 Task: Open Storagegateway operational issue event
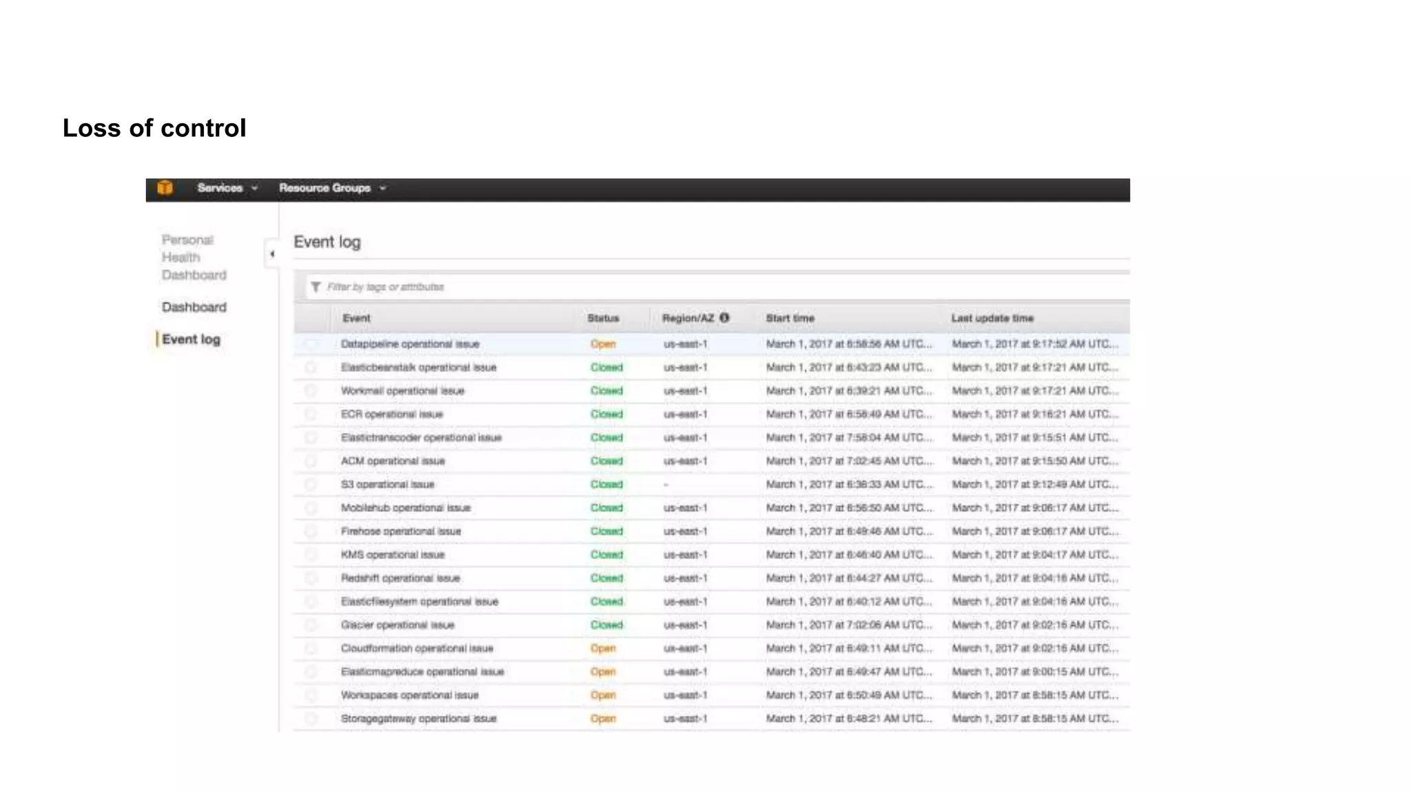pos(418,719)
